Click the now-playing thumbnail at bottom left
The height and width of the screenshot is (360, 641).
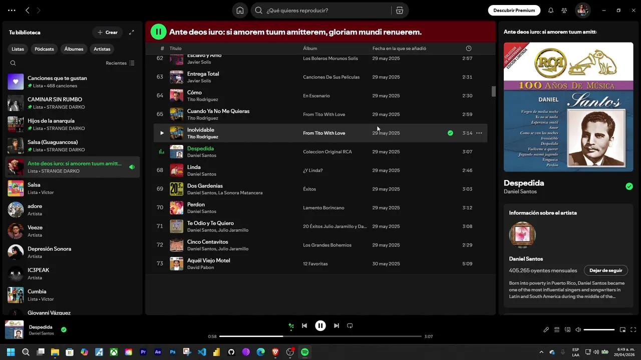coord(15,330)
